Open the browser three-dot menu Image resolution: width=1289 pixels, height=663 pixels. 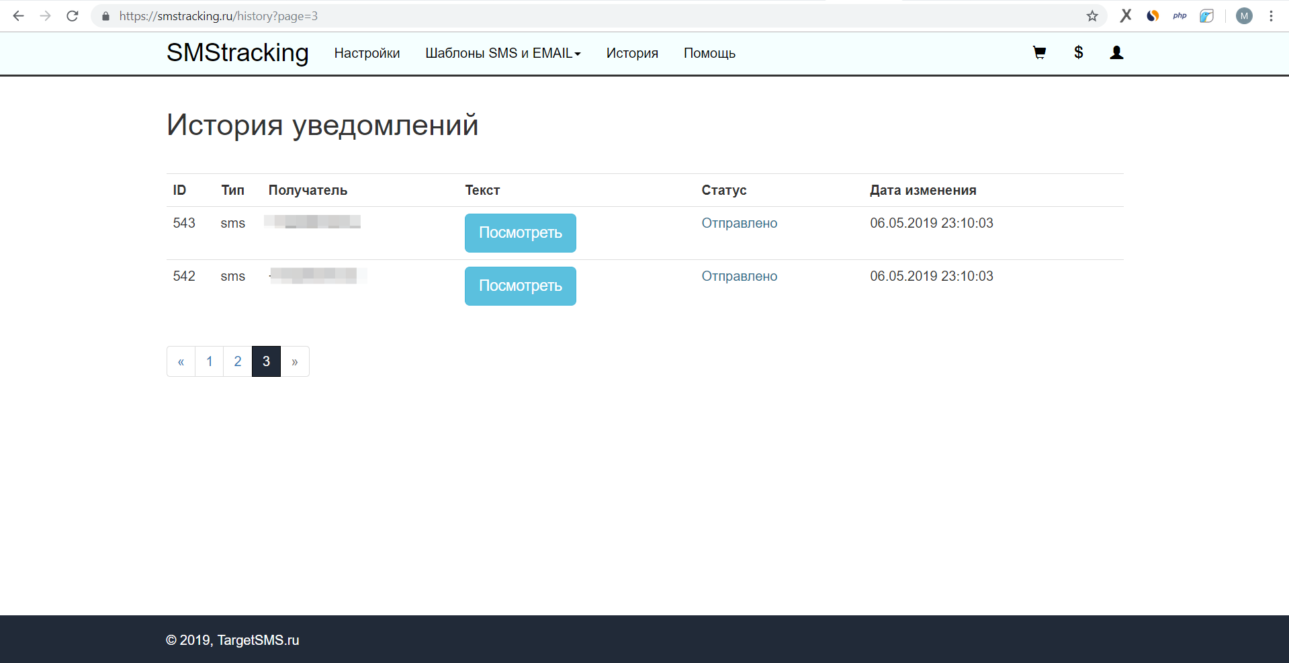[x=1271, y=16]
